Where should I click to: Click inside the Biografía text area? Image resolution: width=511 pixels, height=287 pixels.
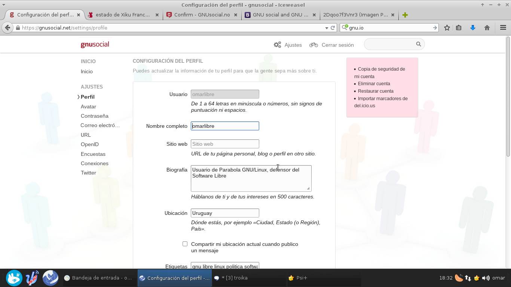click(251, 178)
